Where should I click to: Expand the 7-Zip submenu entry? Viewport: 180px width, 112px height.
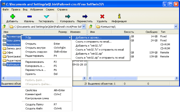pyautogui.click(x=46, y=38)
